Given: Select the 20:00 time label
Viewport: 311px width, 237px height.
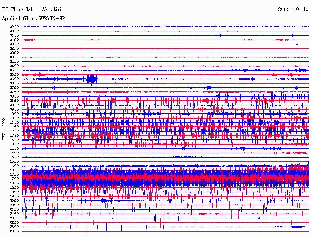Looking at the screenshot, I should pos(14,201).
